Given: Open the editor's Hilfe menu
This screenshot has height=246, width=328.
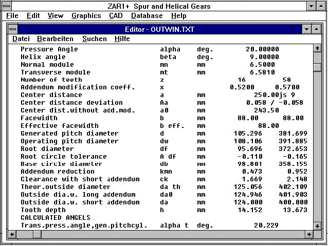Looking at the screenshot, I should [x=122, y=39].
